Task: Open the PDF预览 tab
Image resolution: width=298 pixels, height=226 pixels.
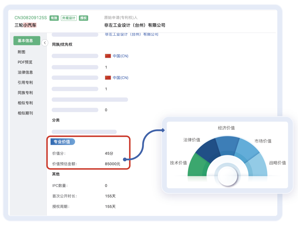Action: point(25,62)
